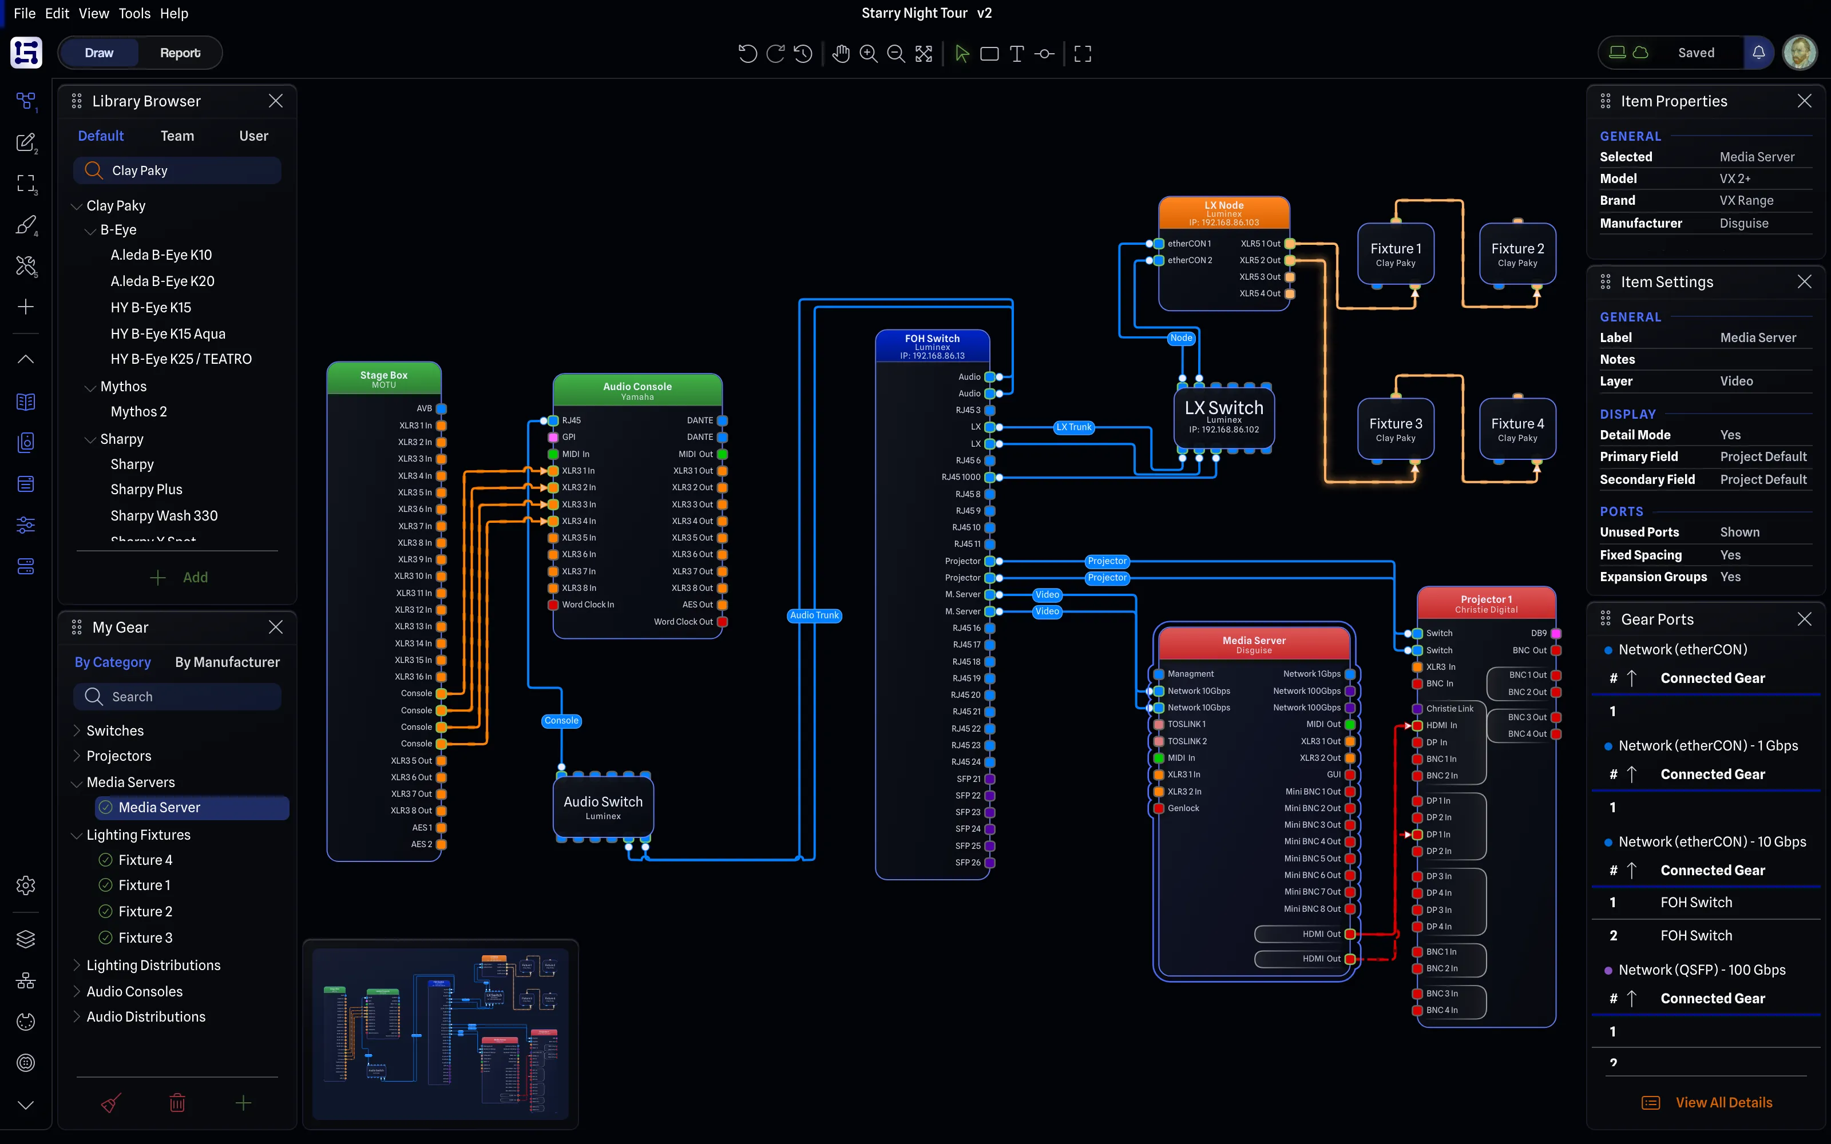This screenshot has width=1831, height=1144.
Task: Click Add in Library Browser
Action: tap(179, 577)
